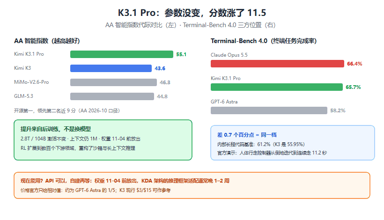This screenshot has width=384, height=220.
Task: Click the value "55.1"
Action: 181,54
